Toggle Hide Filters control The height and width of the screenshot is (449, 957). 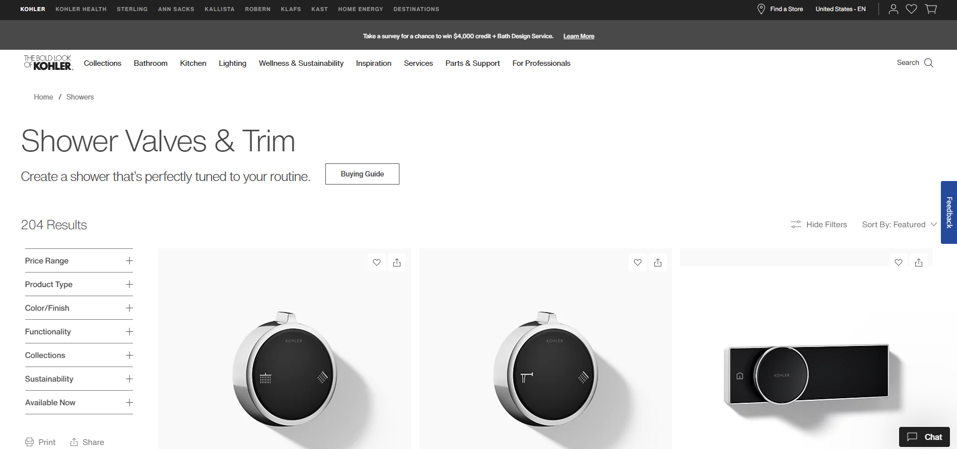click(819, 225)
